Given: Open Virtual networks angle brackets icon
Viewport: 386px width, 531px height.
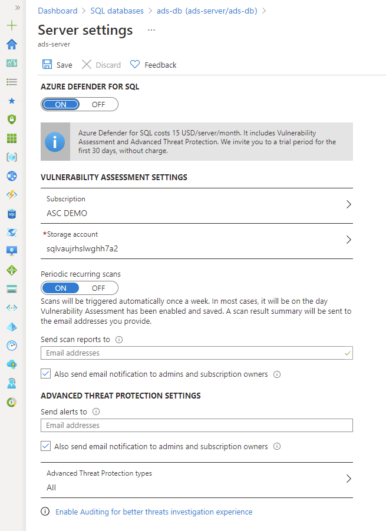Looking at the screenshot, I should tap(12, 308).
